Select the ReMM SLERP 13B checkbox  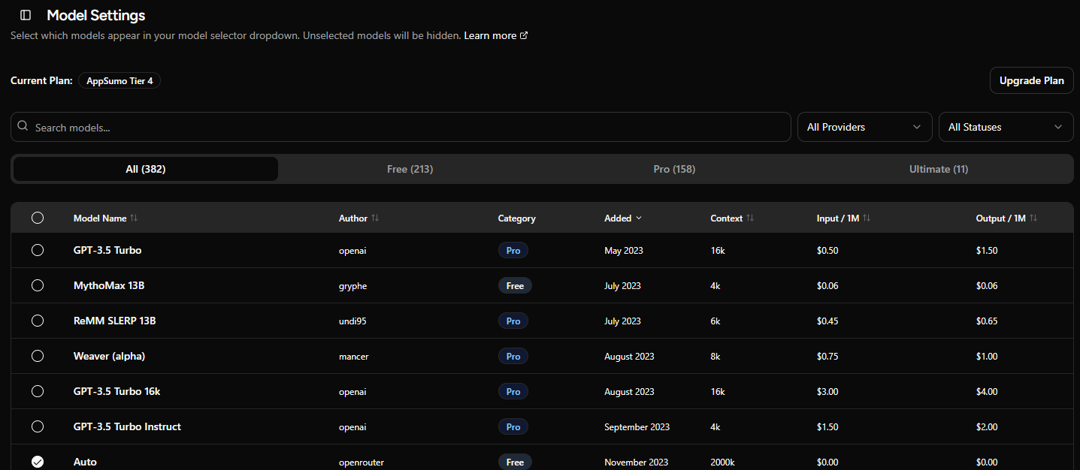(38, 321)
